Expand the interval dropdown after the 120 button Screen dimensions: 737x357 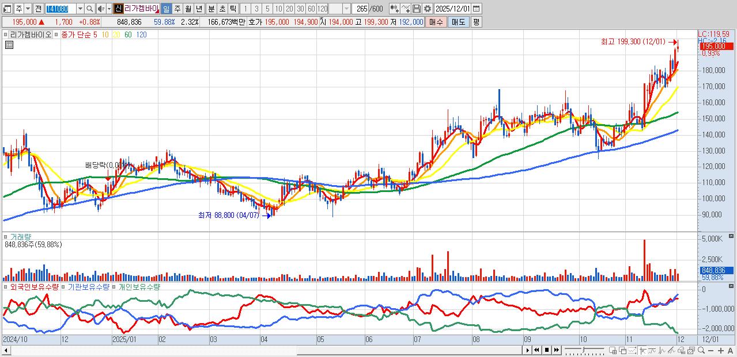[346, 9]
